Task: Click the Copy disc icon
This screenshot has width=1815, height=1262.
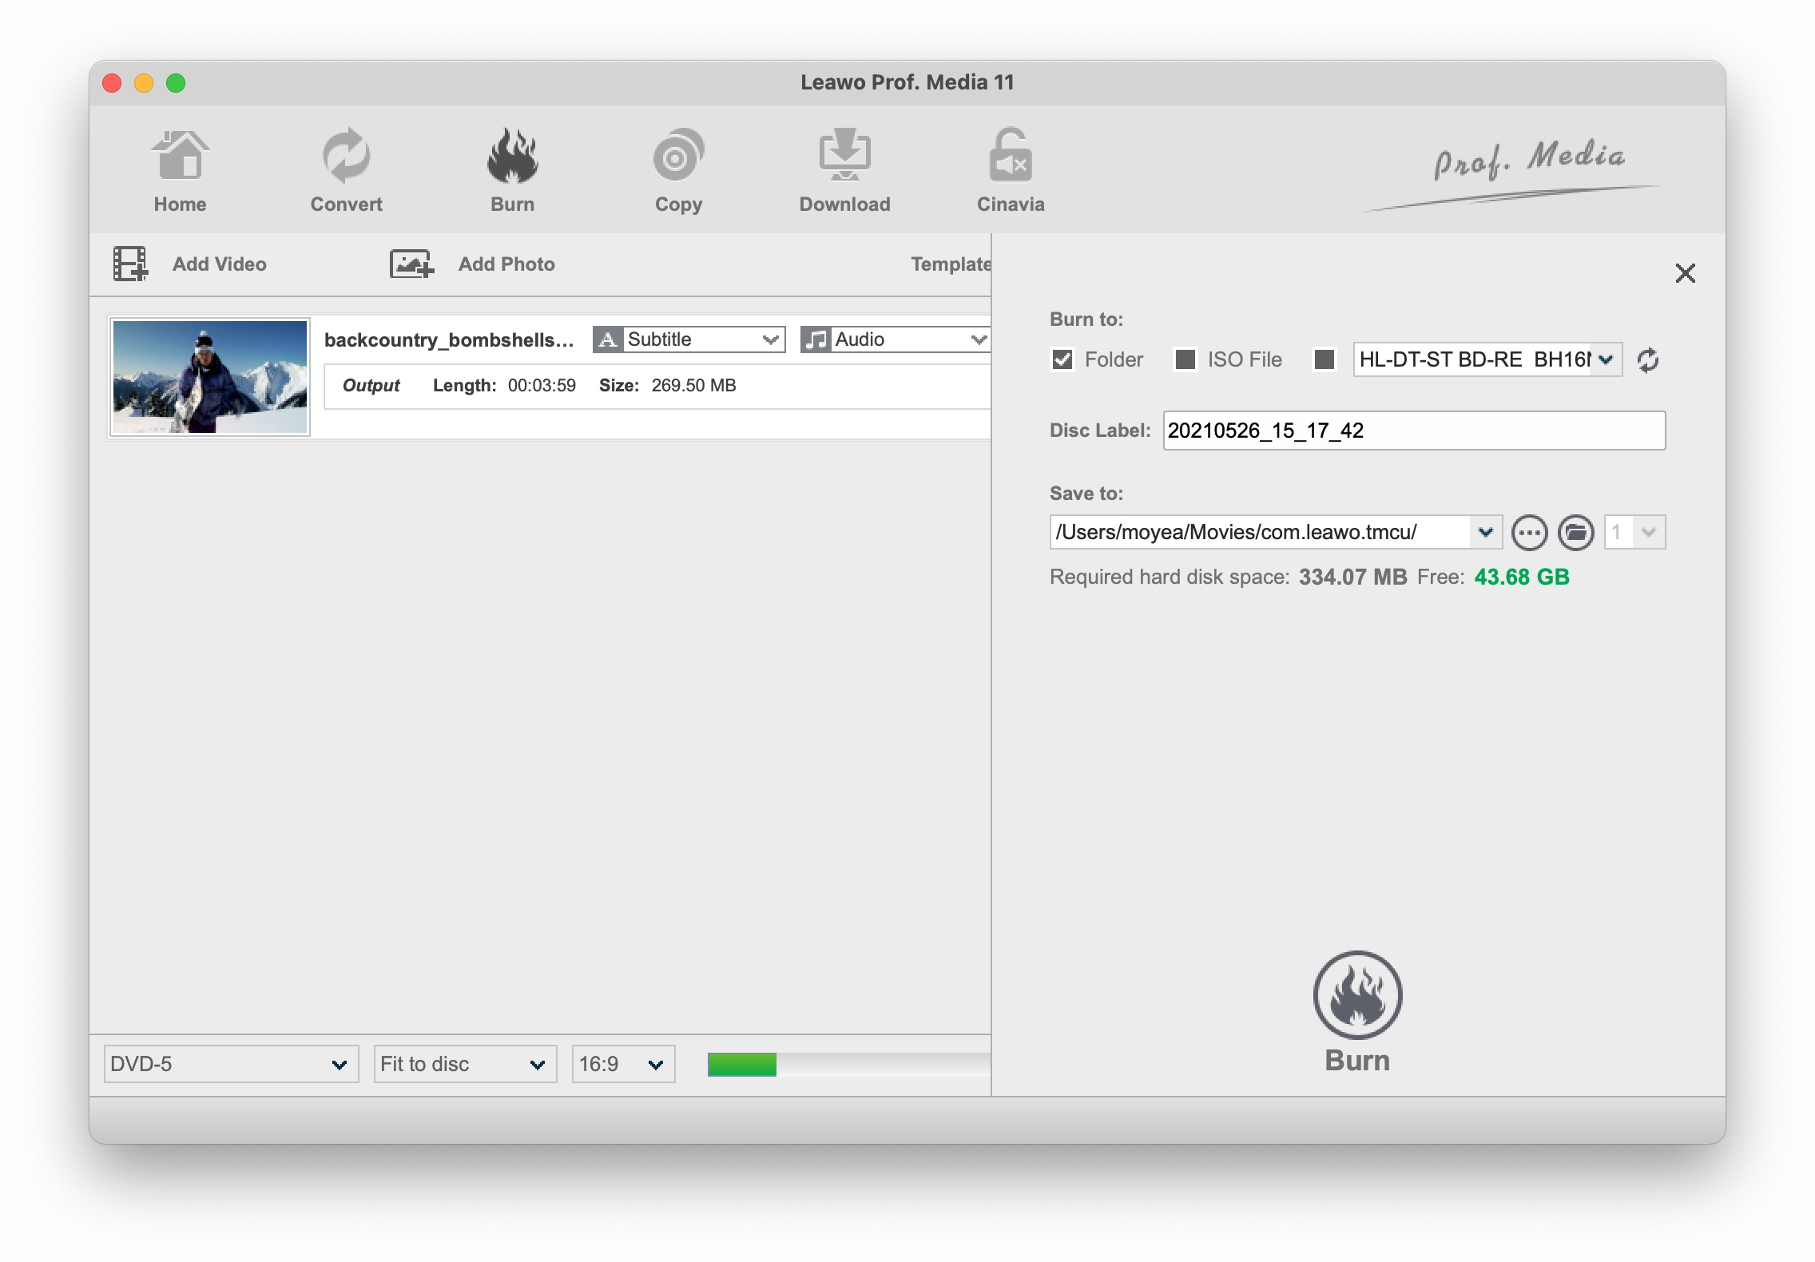Action: (x=678, y=157)
